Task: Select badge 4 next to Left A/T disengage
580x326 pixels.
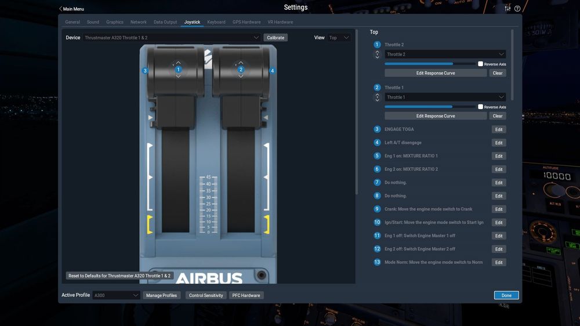Action: pyautogui.click(x=377, y=143)
